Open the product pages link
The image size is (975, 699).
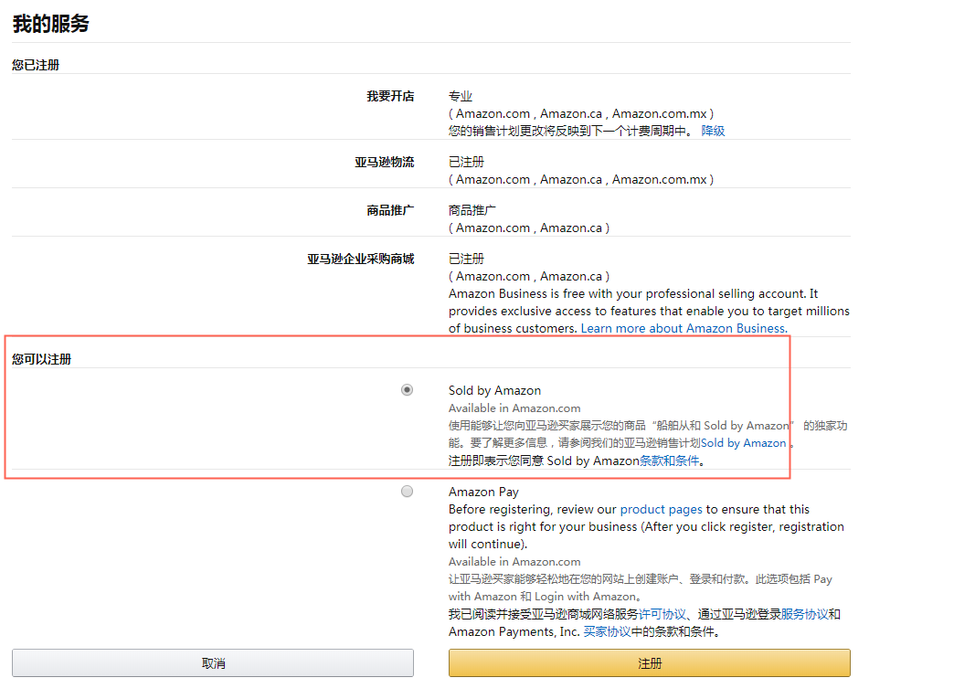tap(661, 509)
